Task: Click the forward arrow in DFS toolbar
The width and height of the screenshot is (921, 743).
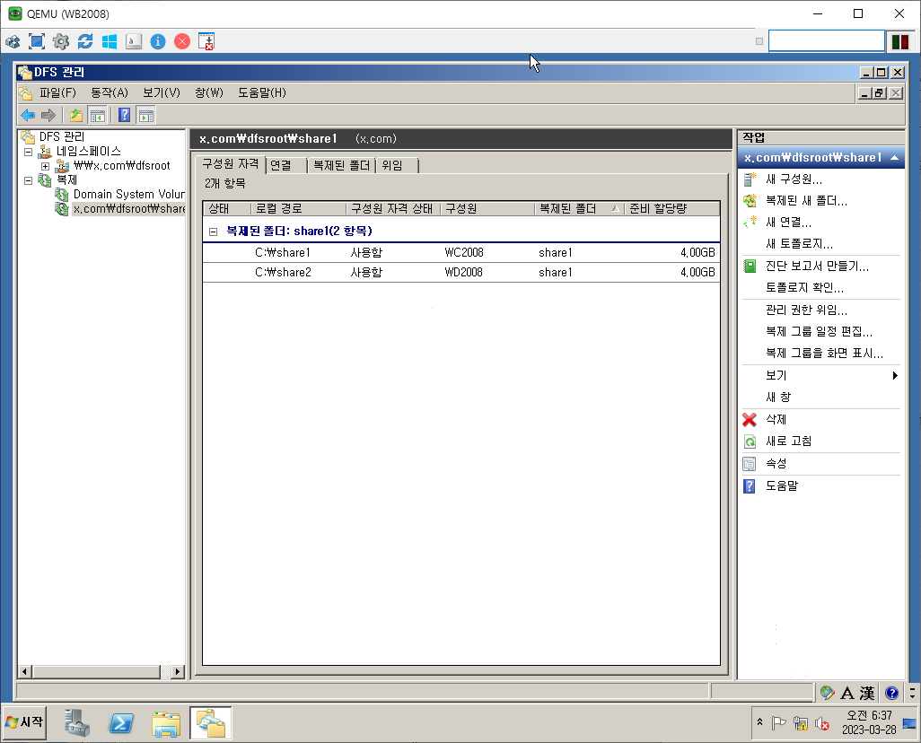Action: [48, 115]
